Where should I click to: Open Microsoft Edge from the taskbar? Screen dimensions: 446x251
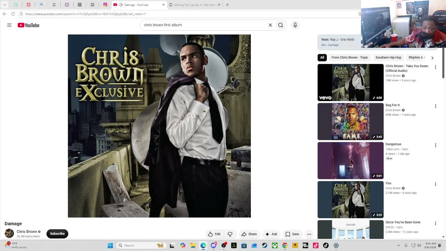pyautogui.click(x=203, y=245)
